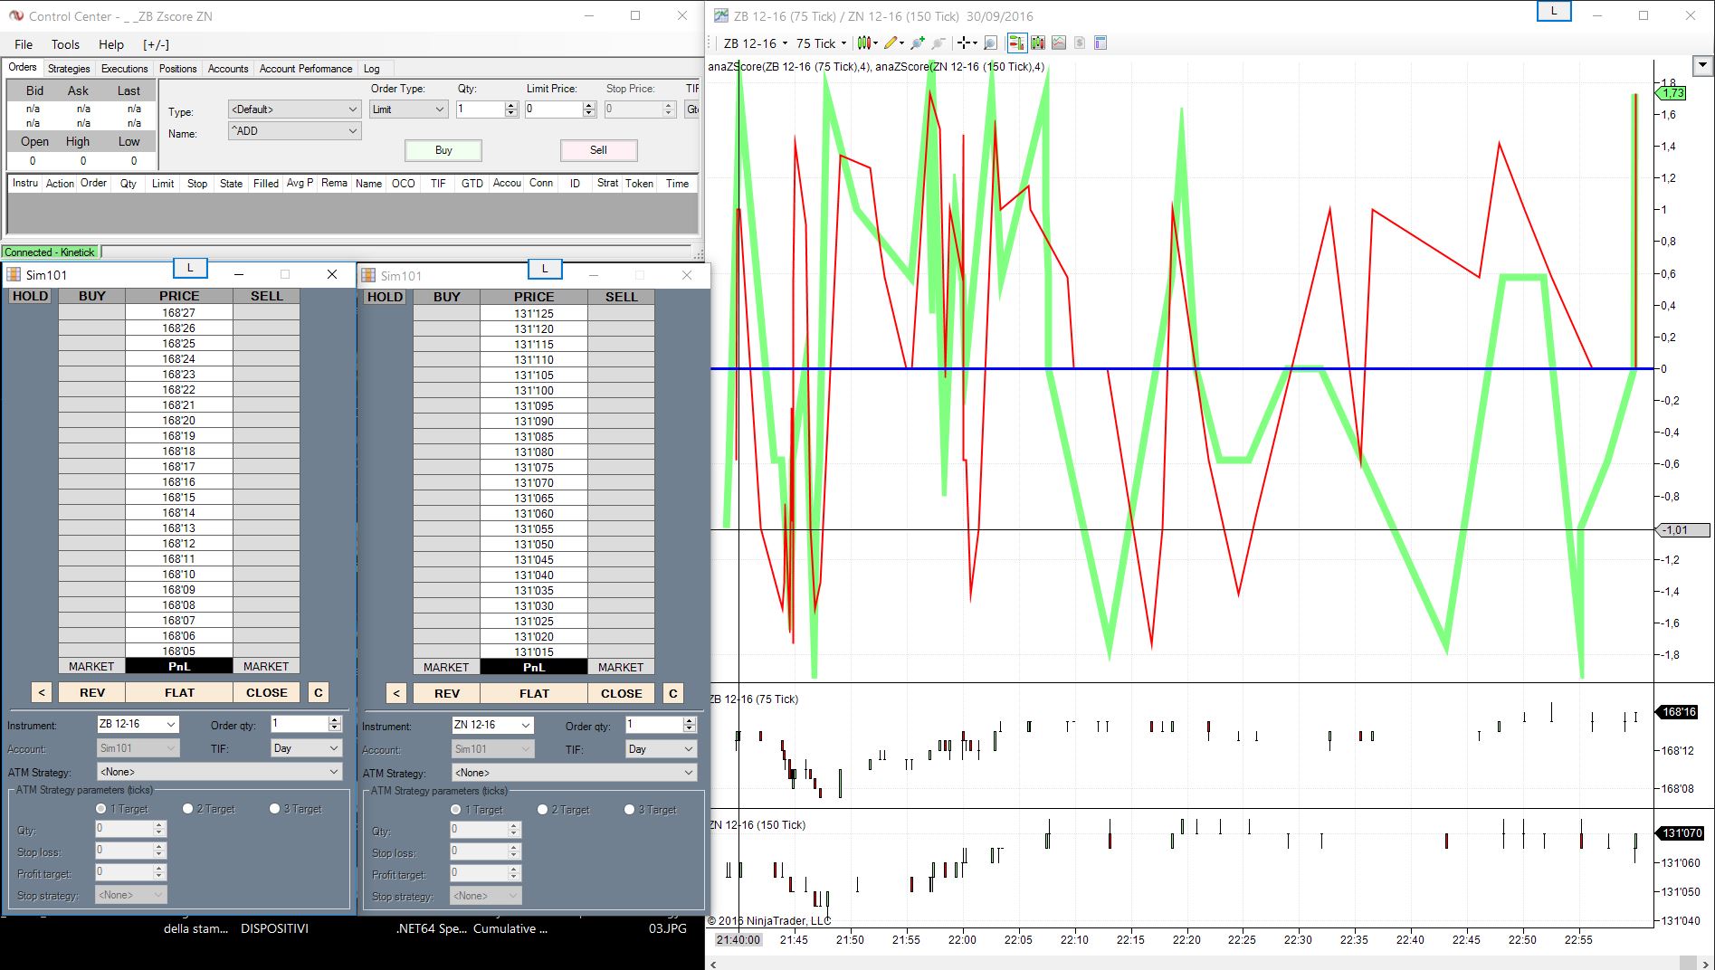Click the C button in ZN SuperDOM
1715x970 pixels.
pos(672,693)
